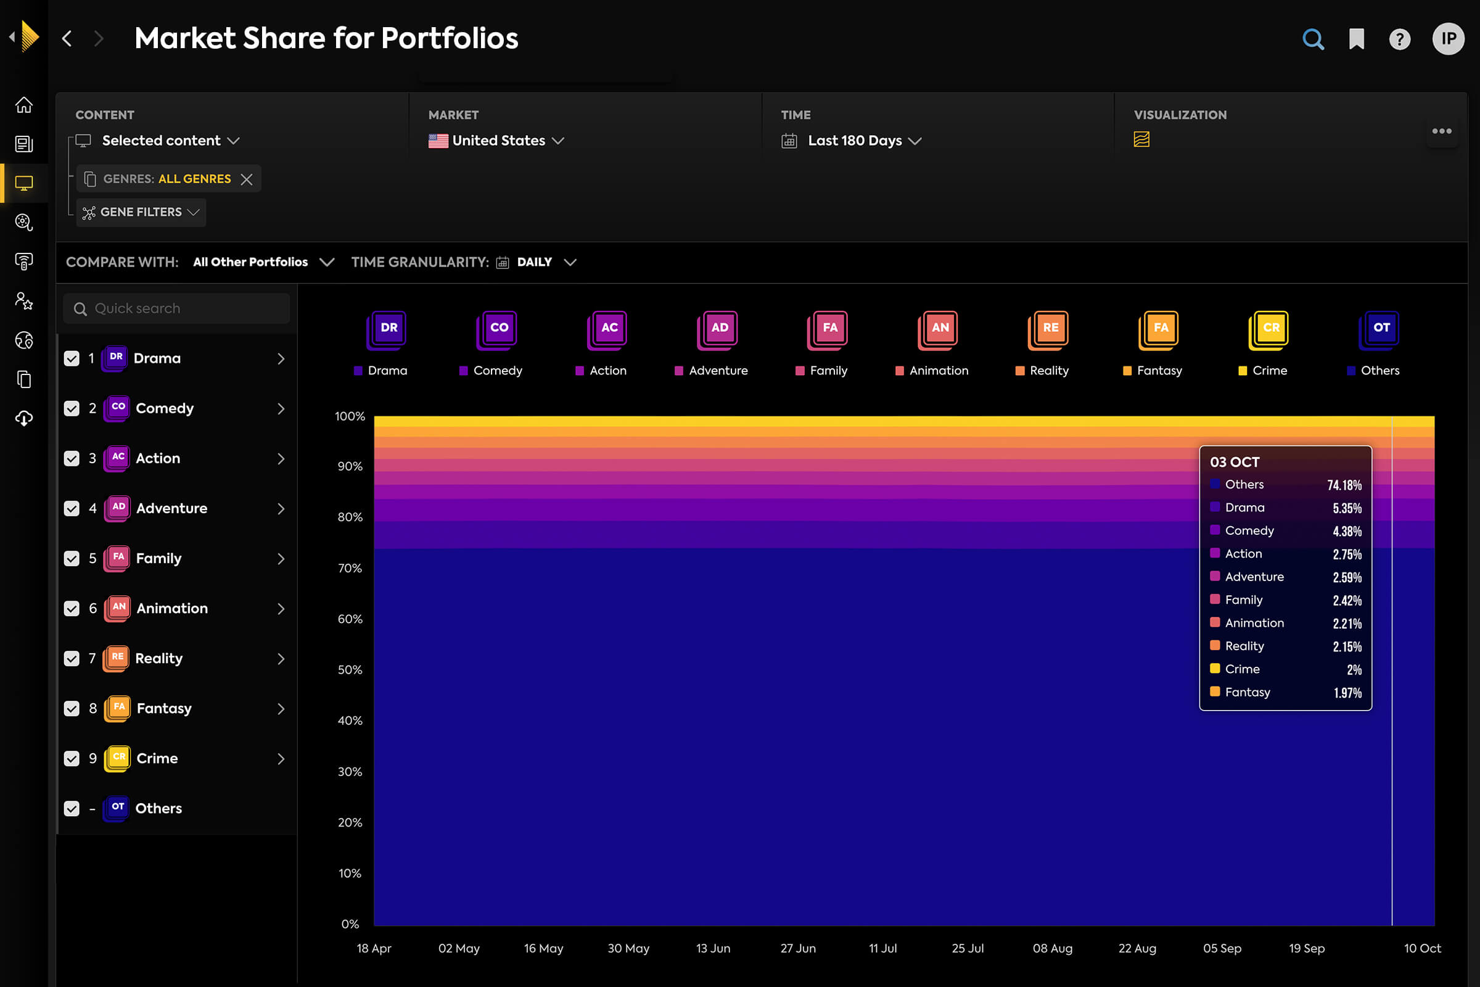
Task: Uncheck the Crime checkbox
Action: 72,759
